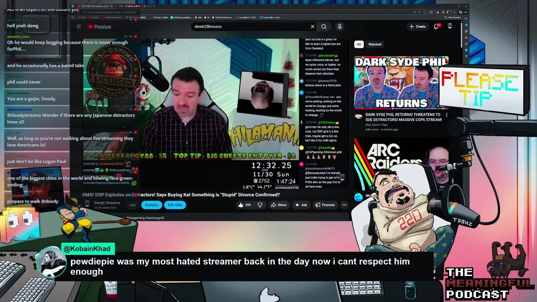Open Analytics for this video
This screenshot has height=302, width=537.
pyautogui.click(x=151, y=205)
